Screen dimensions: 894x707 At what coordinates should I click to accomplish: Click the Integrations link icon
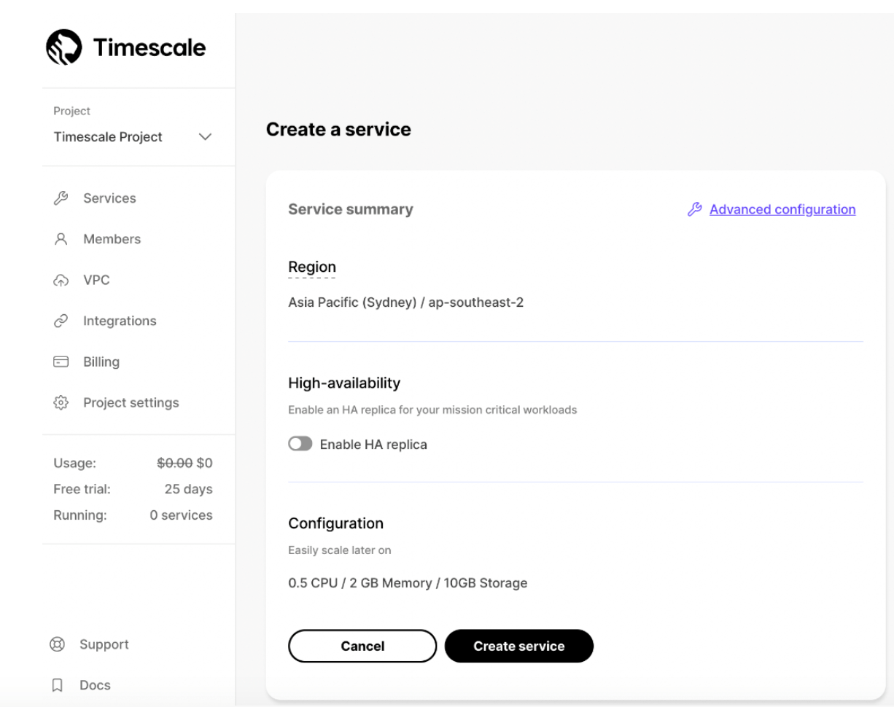pyautogui.click(x=61, y=321)
